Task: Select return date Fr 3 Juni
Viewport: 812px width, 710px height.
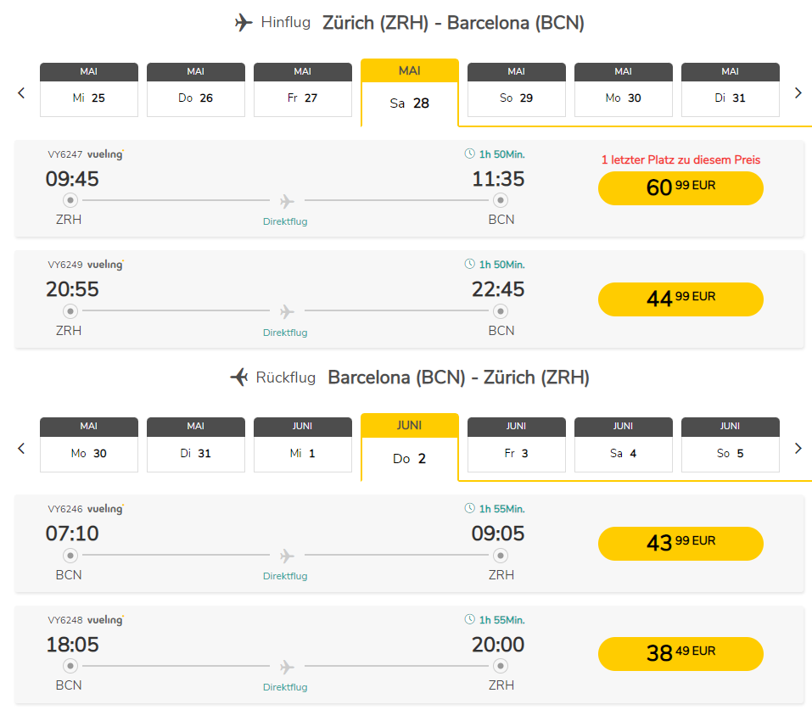Action: [516, 444]
